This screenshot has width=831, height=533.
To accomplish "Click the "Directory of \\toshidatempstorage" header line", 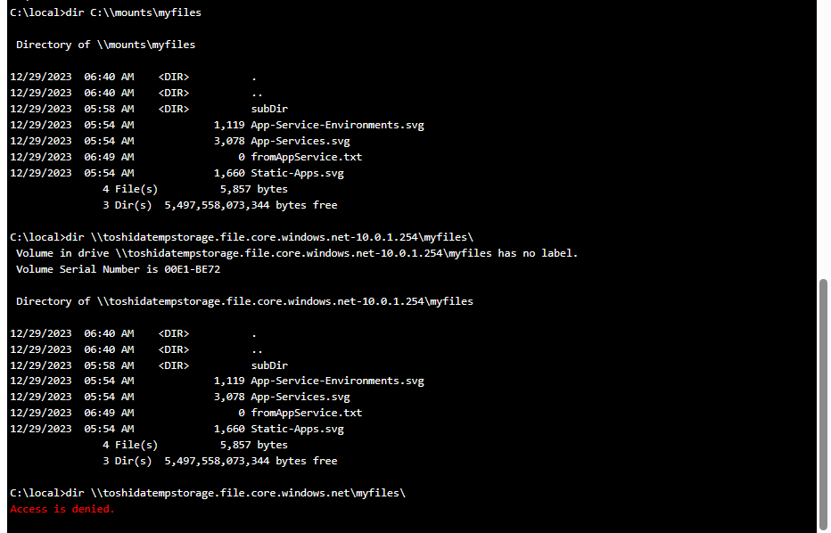I will point(244,301).
